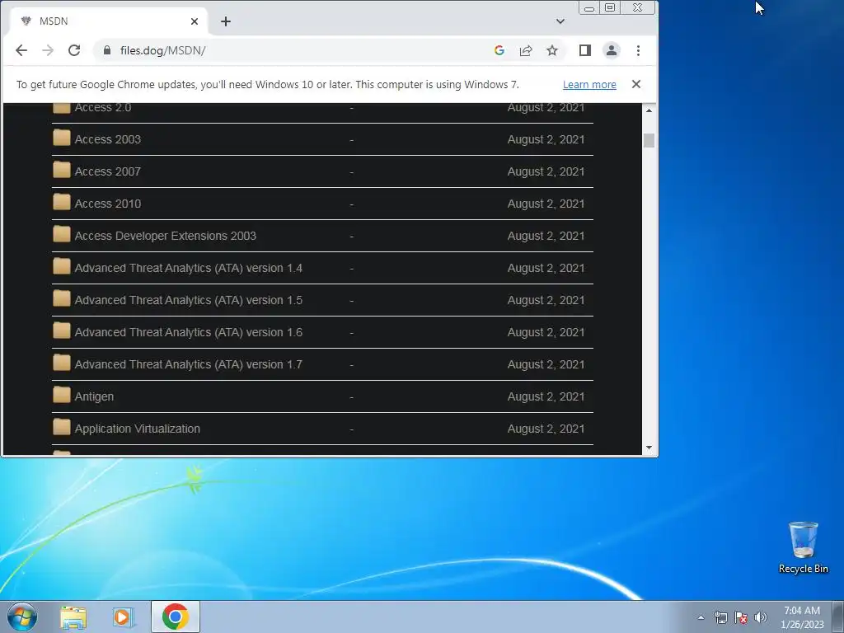Open Windows Explorer from taskbar
Screen dimensions: 844x633
tap(73, 617)
